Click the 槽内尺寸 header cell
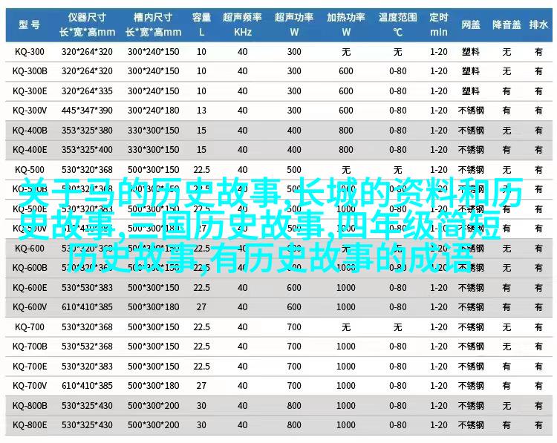 tap(153, 24)
